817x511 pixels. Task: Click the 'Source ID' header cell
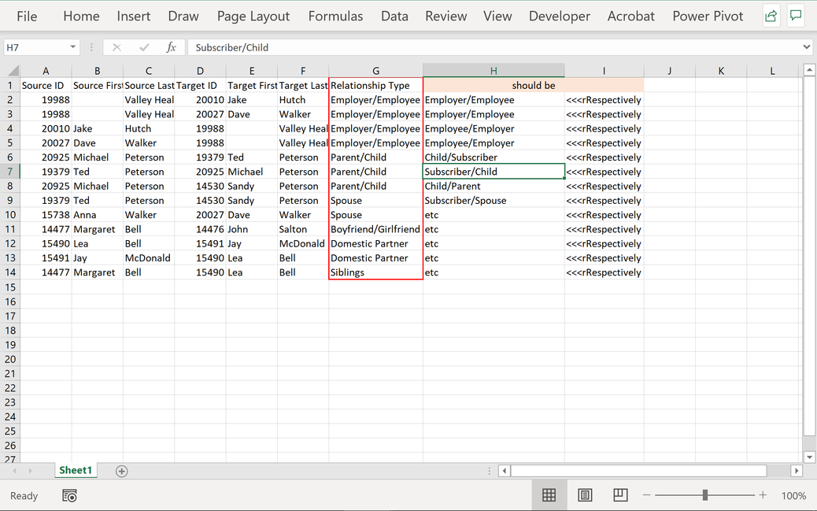pyautogui.click(x=46, y=86)
